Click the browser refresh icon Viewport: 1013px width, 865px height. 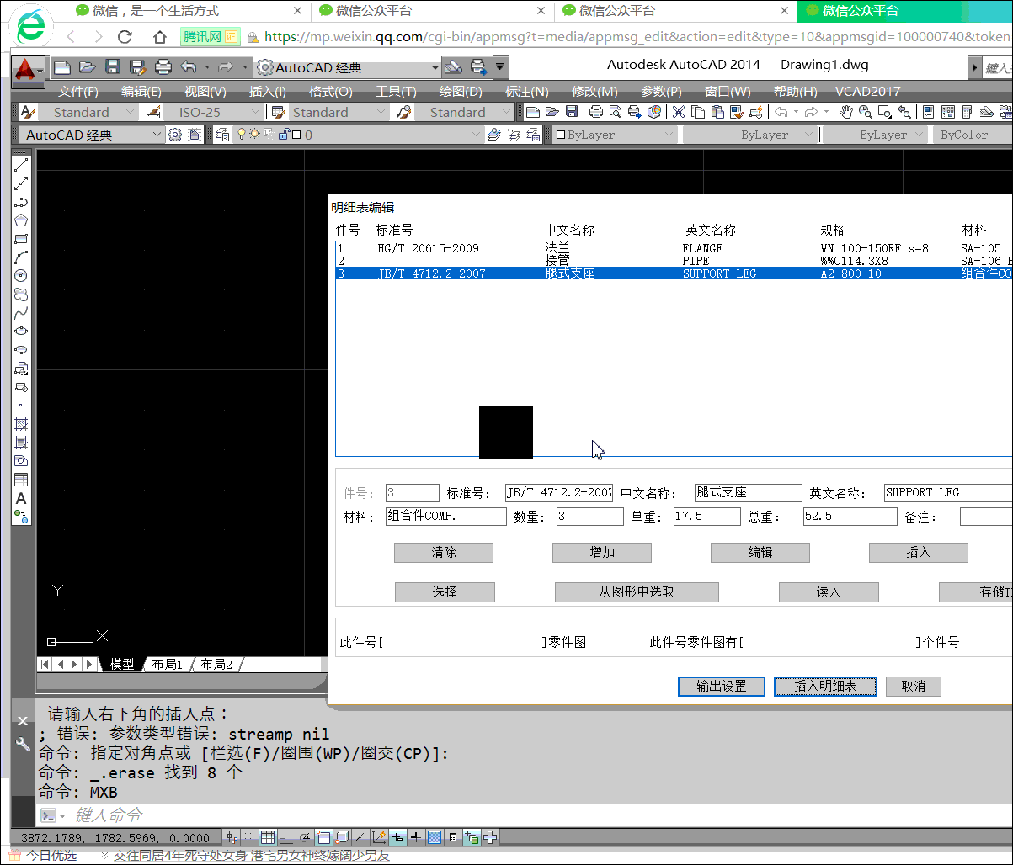tap(125, 37)
